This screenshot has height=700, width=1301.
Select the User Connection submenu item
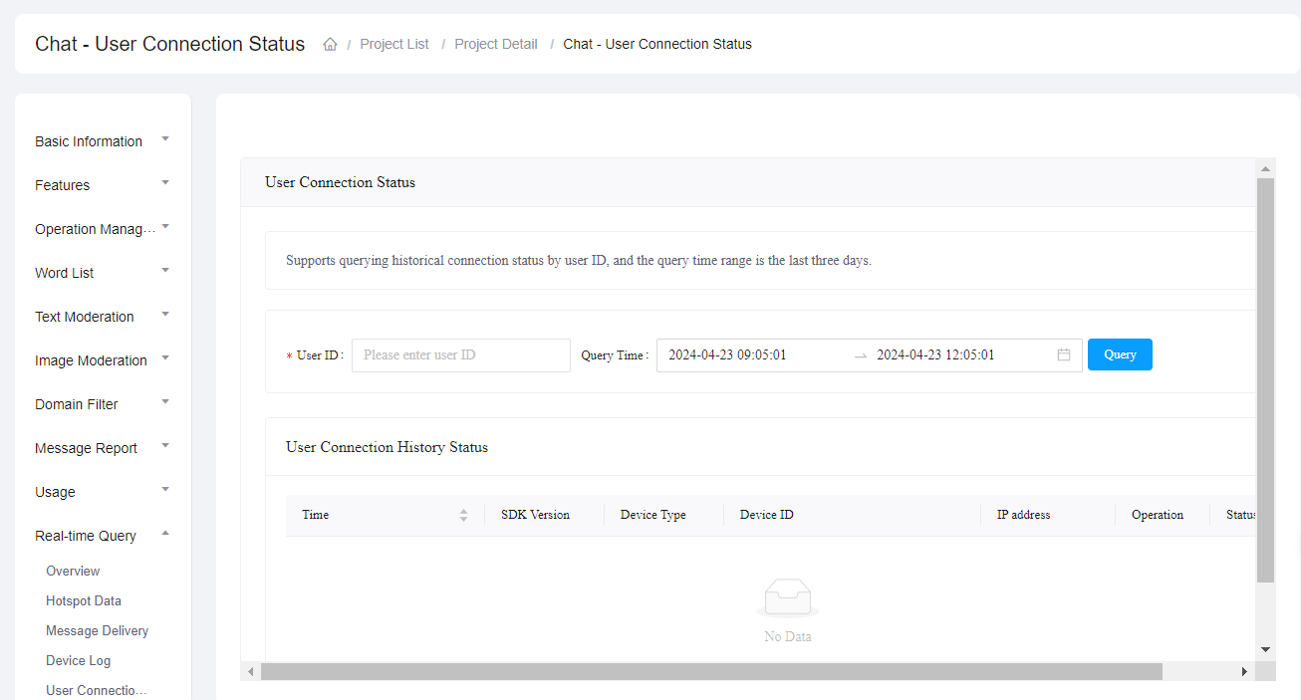click(x=97, y=690)
